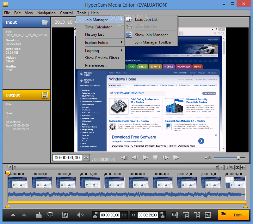Click the Tools menu
Screen dimensions: 253x224
tap(82, 13)
